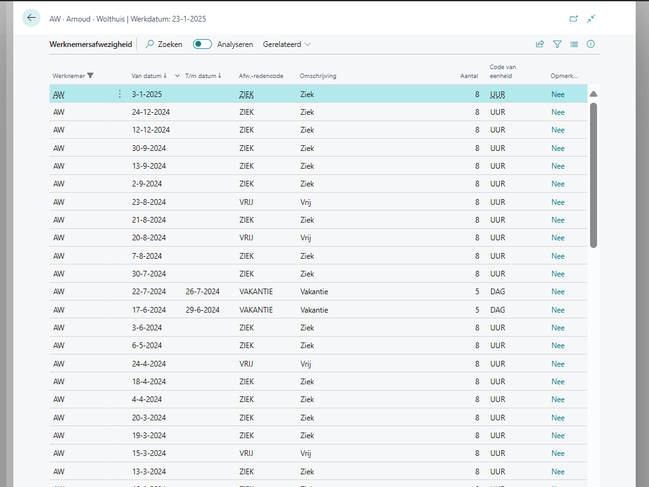Select the VAKANTIE row starting 22-7-2024

[x=256, y=292]
